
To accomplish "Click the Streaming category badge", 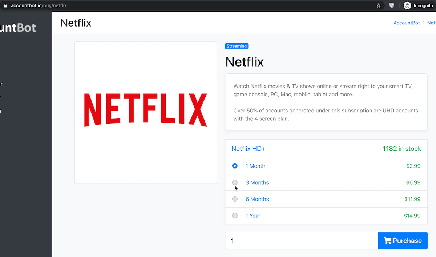I will click(x=237, y=46).
